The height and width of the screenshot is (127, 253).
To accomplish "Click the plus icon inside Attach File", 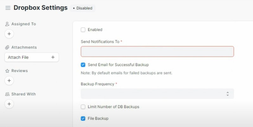I will (53, 57).
